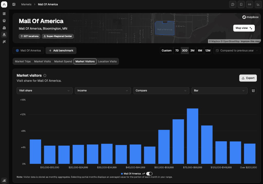Click Improve this map link

pyautogui.click(x=250, y=41)
